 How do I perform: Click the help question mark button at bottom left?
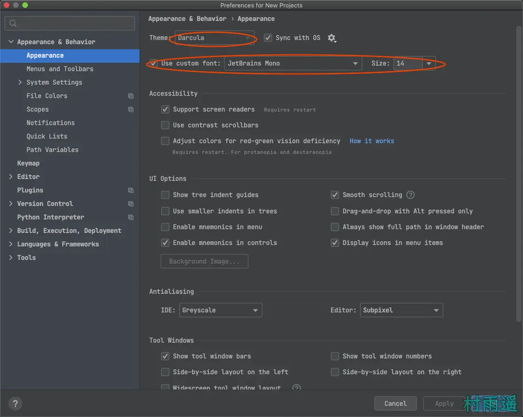click(15, 404)
